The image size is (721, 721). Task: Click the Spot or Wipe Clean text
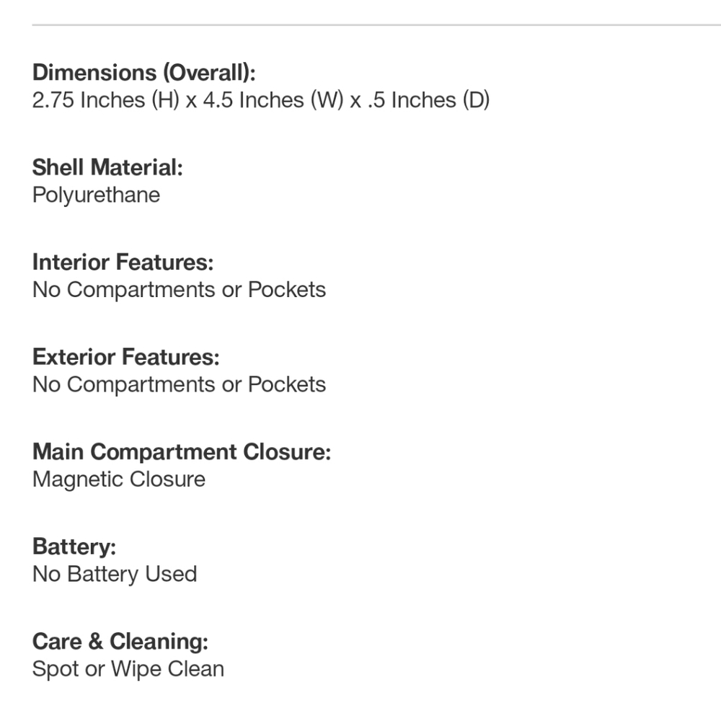(128, 669)
